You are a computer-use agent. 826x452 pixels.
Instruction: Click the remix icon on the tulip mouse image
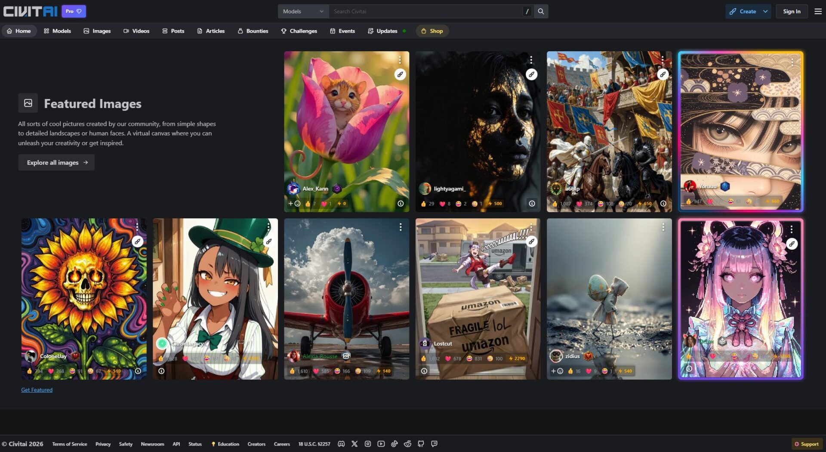coord(400,74)
